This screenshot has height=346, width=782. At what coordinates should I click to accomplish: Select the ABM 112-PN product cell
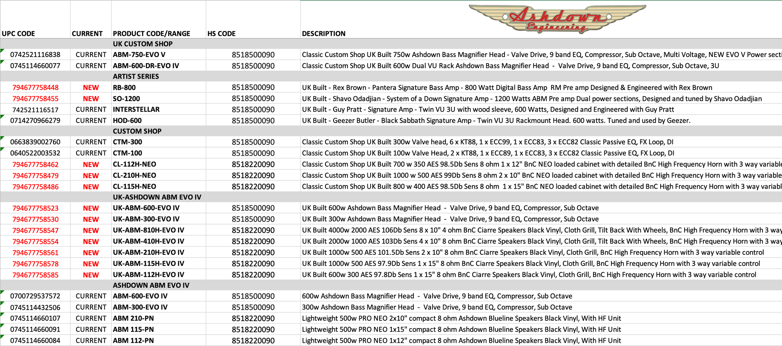coord(133,340)
